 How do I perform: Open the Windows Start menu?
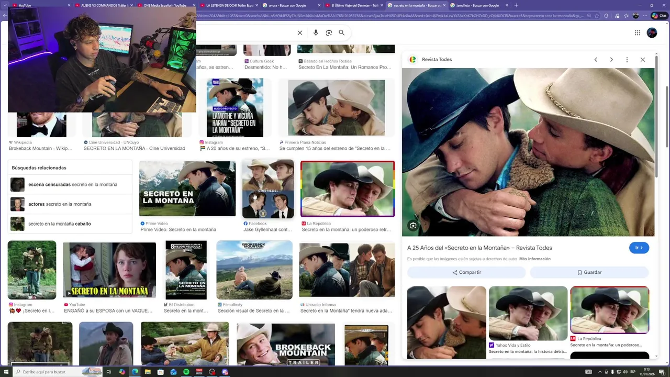point(6,372)
